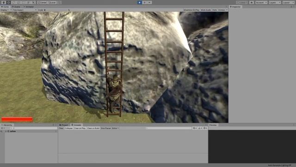Toggle Maximize On Play

point(191,10)
